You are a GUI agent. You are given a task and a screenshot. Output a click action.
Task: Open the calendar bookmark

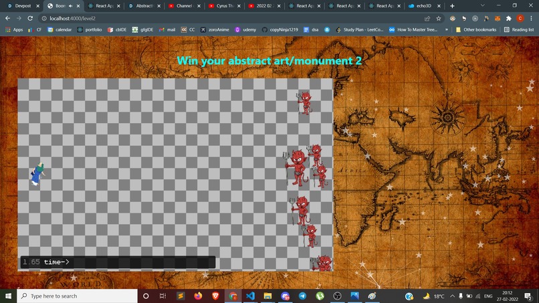(x=60, y=29)
